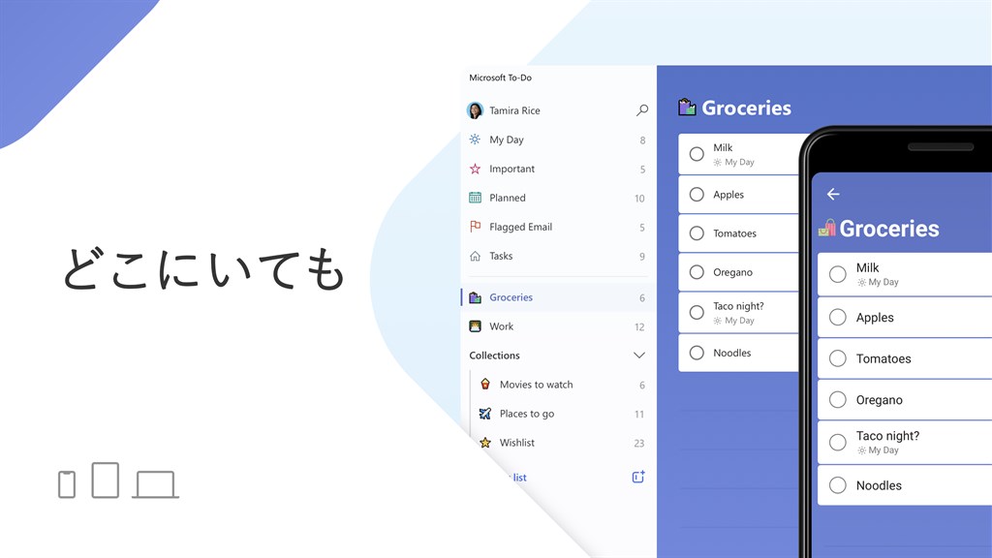992x558 pixels.
Task: Click the Groceries bag icon in sidebar
Action: click(475, 297)
